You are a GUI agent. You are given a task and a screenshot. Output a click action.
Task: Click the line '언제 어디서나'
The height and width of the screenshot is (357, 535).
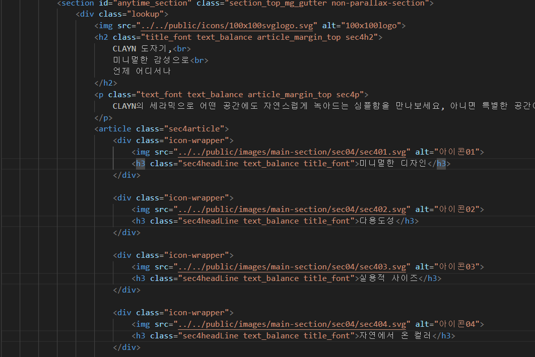pos(142,72)
